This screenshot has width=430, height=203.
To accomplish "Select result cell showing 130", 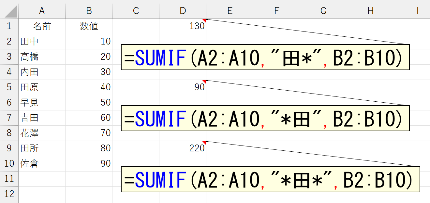I will 183,26.
